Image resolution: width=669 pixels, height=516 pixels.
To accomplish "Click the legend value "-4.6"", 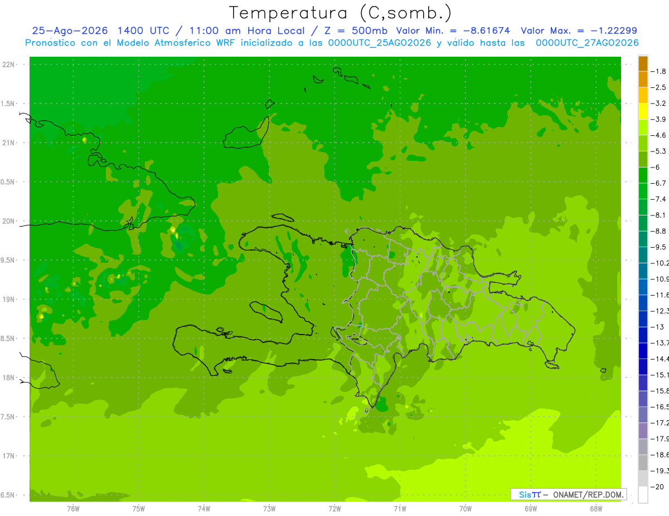I will tap(659, 135).
